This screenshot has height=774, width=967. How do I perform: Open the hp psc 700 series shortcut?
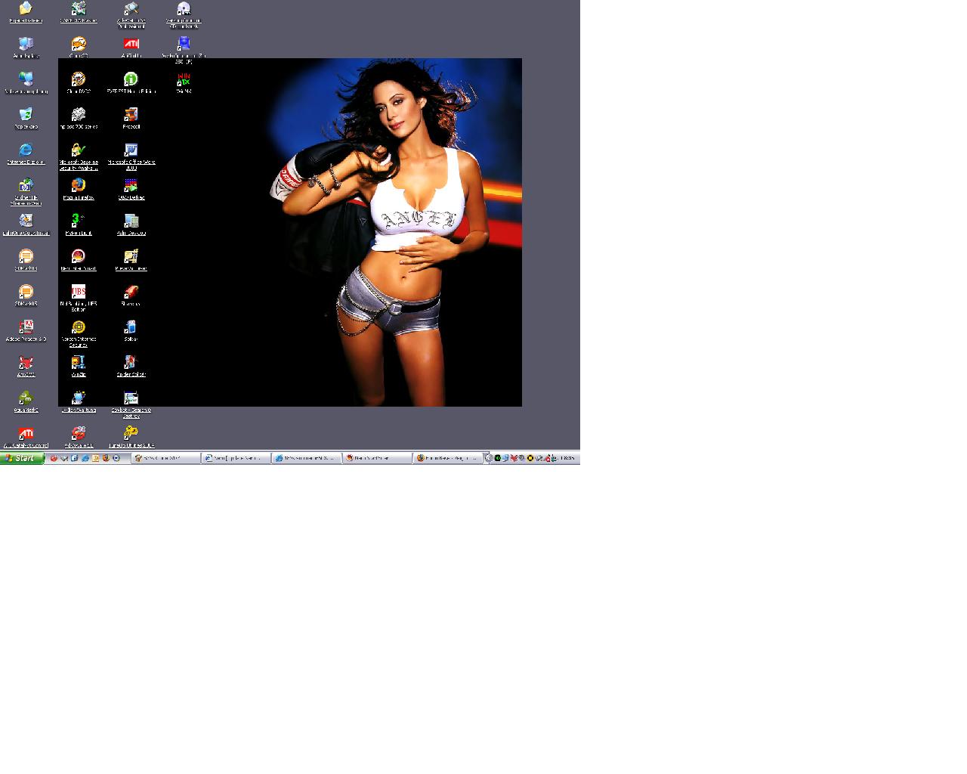coord(79,115)
